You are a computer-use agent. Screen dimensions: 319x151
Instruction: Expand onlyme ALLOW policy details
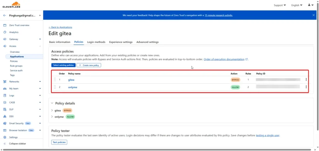[52, 117]
